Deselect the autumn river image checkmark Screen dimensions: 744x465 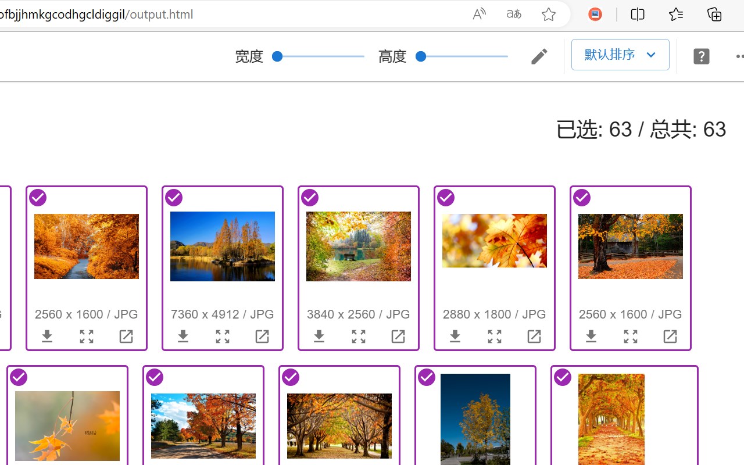(x=38, y=198)
